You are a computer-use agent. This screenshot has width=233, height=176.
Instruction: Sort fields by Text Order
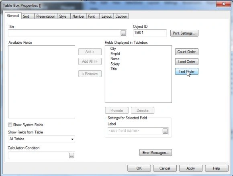[187, 72]
